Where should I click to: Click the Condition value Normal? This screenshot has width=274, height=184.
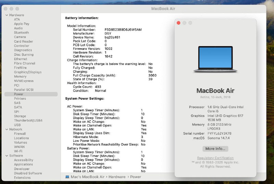tap(100, 91)
